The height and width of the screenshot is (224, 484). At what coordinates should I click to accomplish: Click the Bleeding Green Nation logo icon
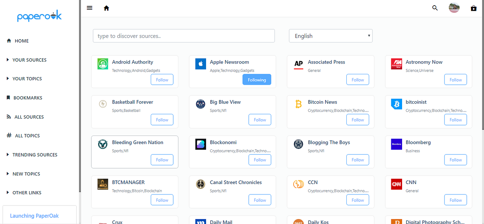point(102,144)
